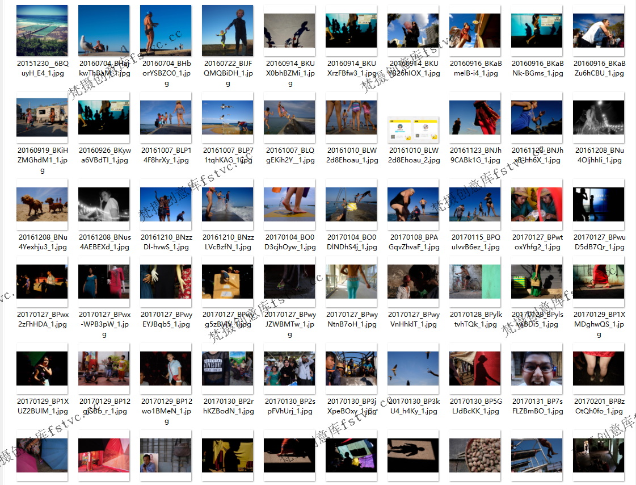
Task: Click file name 20170127_BPwuD5dB7Qr_1.jpg
Action: click(x=599, y=242)
